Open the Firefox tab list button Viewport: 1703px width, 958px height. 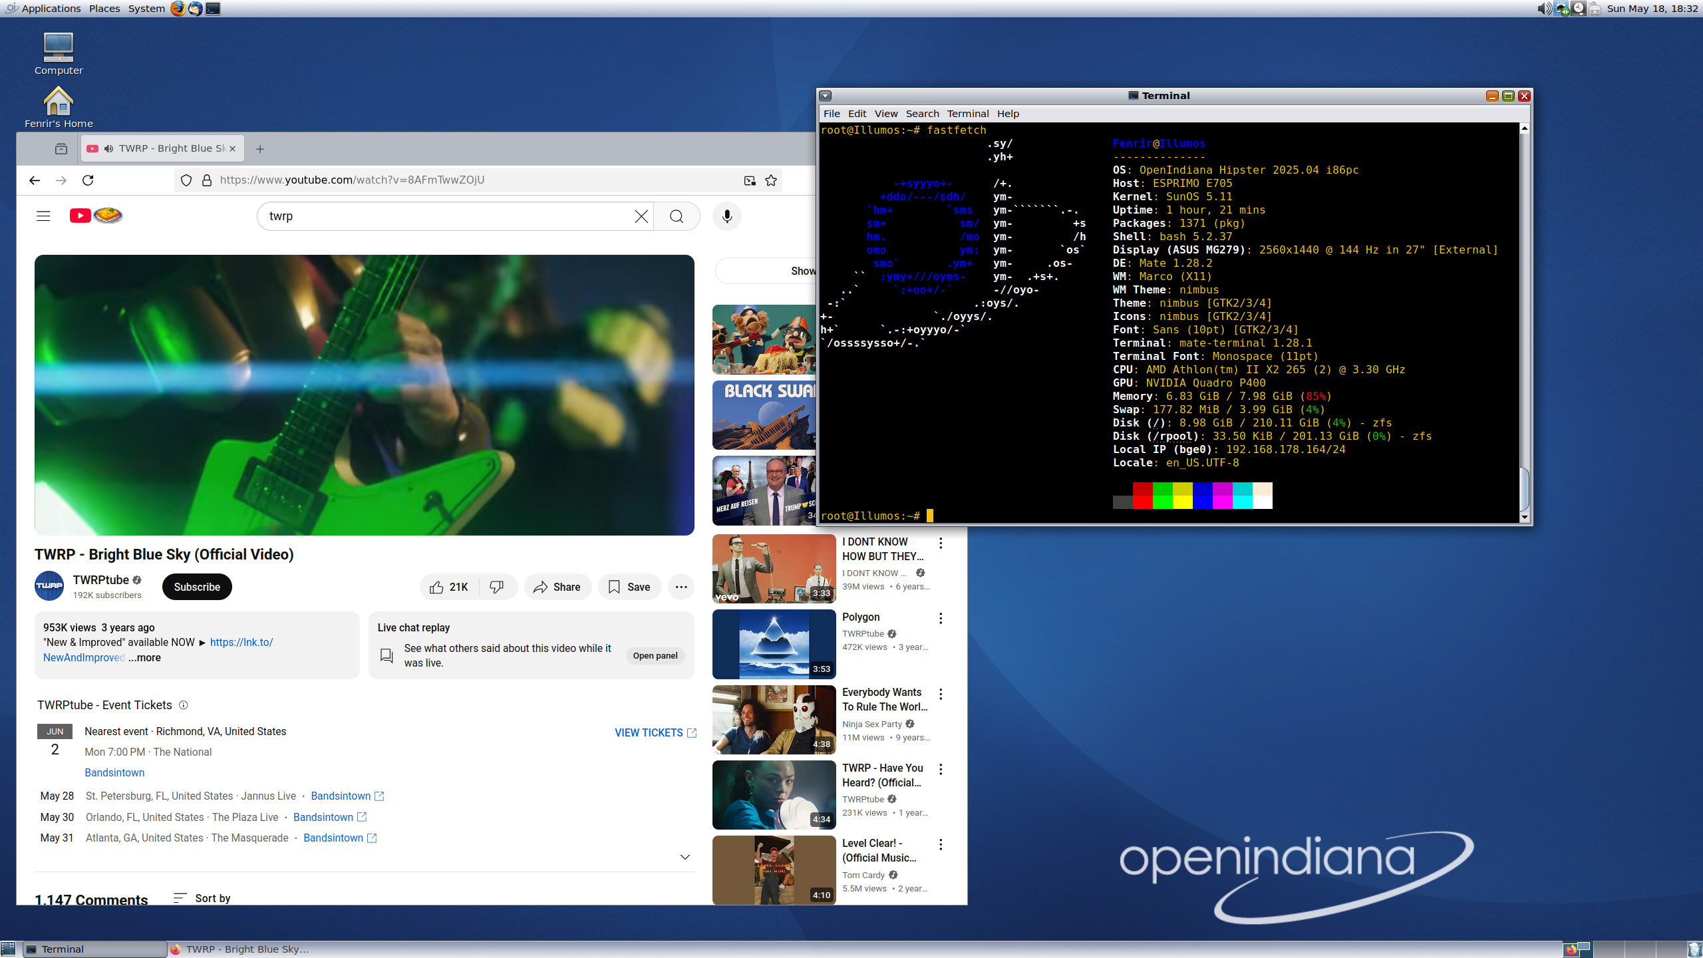click(x=61, y=148)
